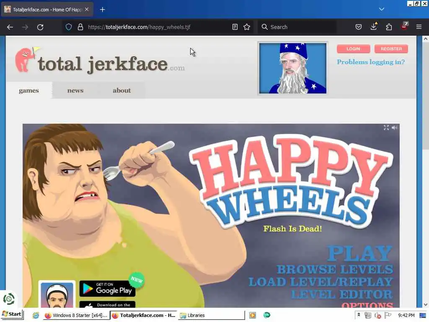Click the Get it on Google Play badge

click(x=107, y=288)
